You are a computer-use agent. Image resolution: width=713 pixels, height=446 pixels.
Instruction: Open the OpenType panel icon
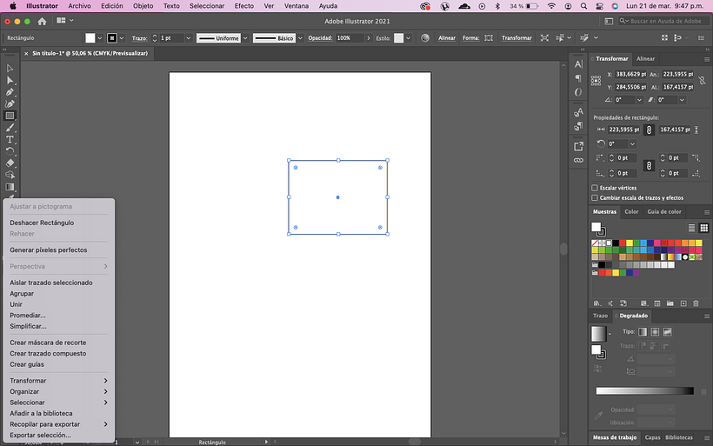(x=578, y=92)
